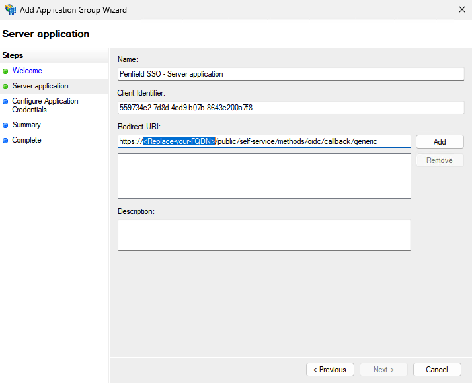The width and height of the screenshot is (472, 383).
Task: Click the wizard application icon in title bar
Action: pos(11,9)
